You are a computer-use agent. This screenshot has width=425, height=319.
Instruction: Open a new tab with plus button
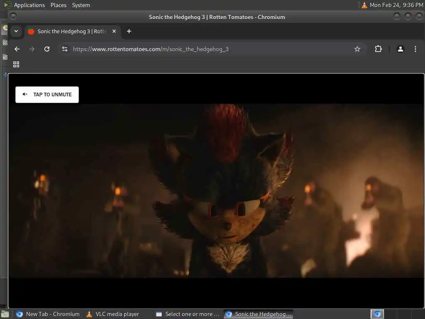[129, 31]
